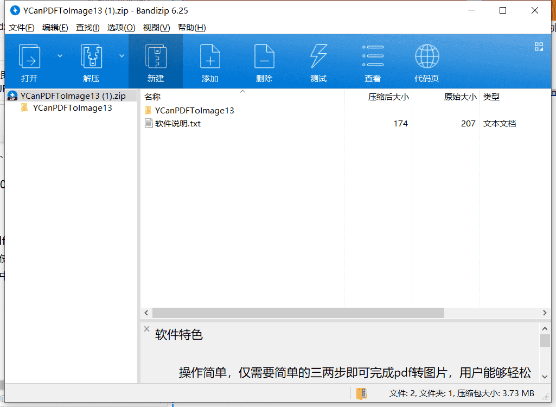This screenshot has height=407, width=556.
Task: Minimize the Bandizip window
Action: pos(471,10)
